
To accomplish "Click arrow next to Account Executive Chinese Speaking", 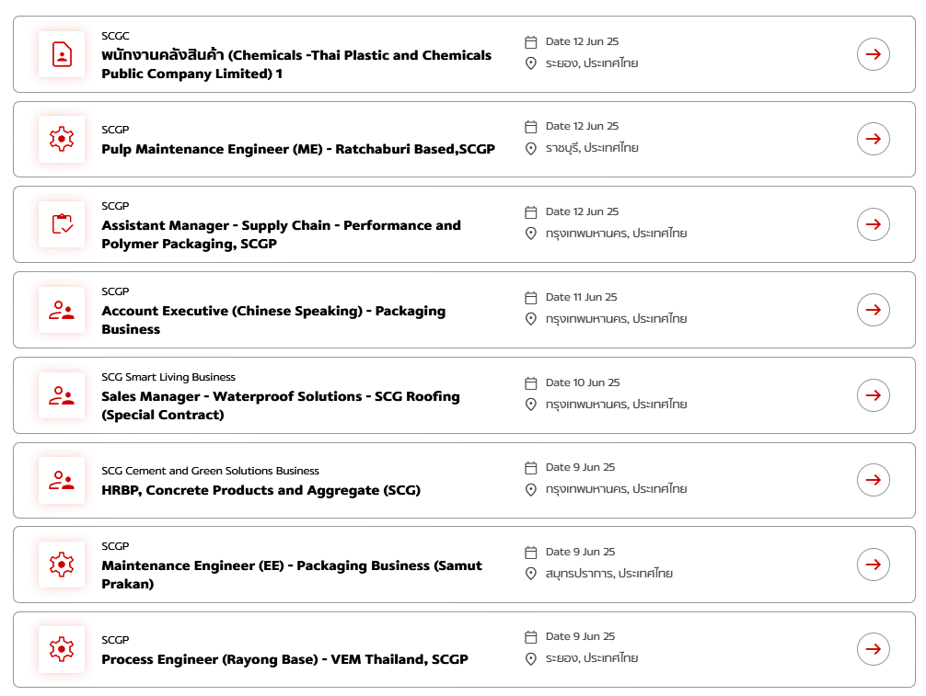I will pos(873,310).
